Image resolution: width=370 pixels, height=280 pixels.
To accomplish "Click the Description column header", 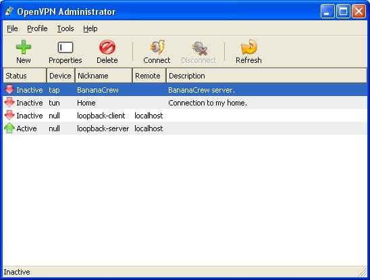I will [267, 76].
